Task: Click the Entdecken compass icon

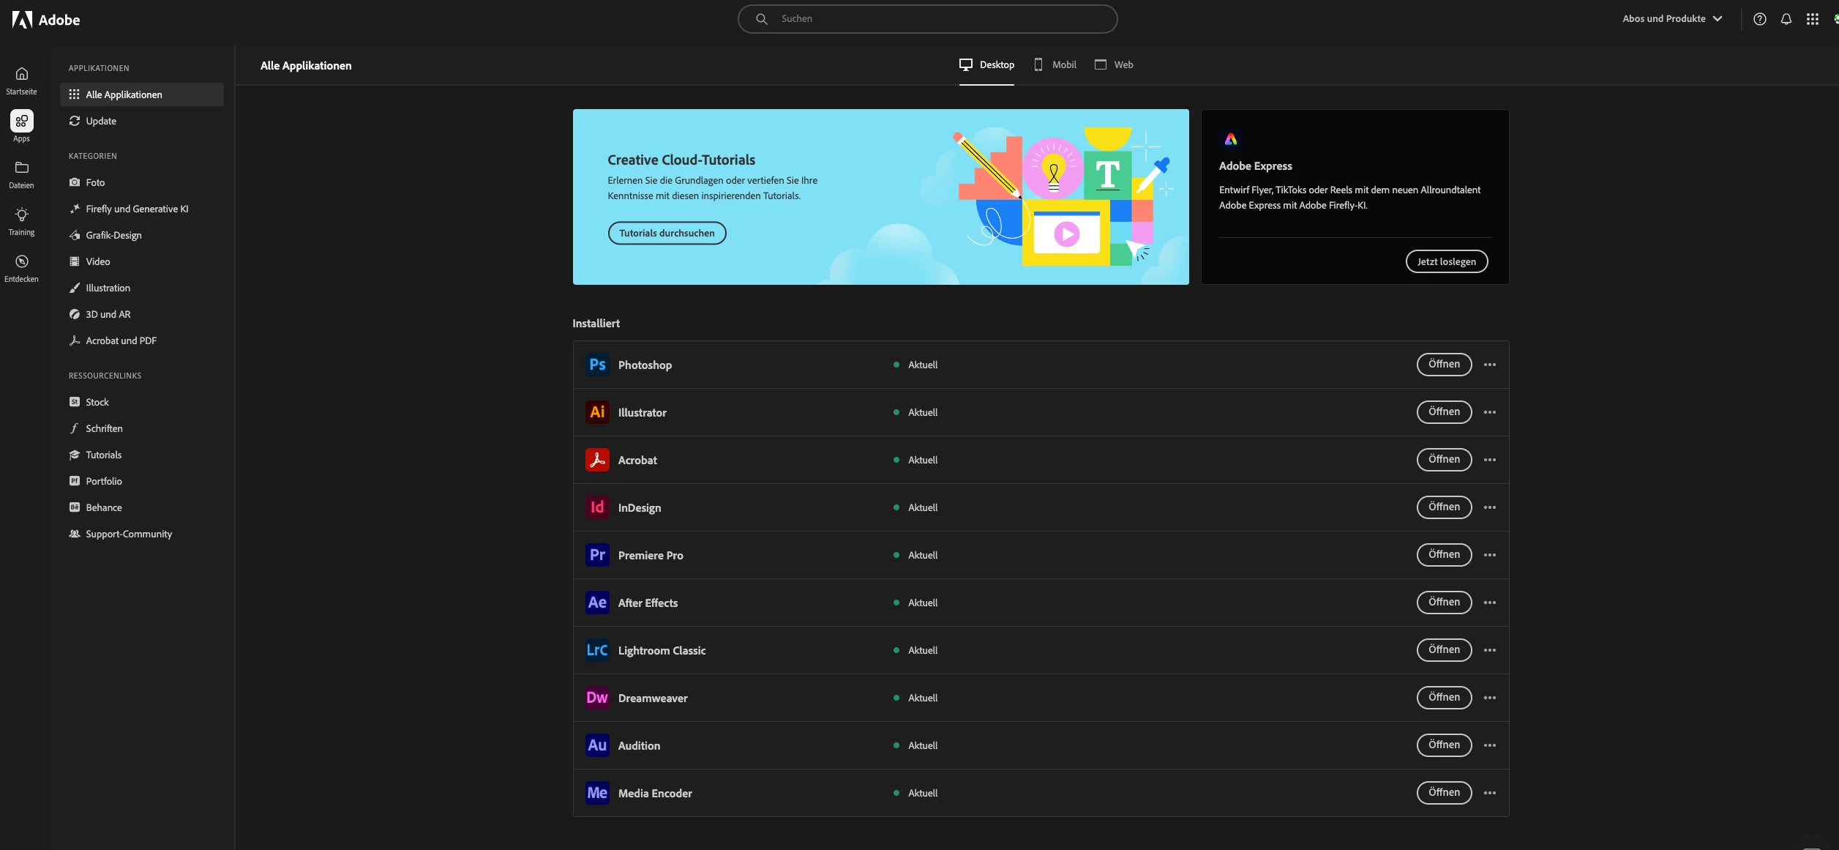Action: 21,261
